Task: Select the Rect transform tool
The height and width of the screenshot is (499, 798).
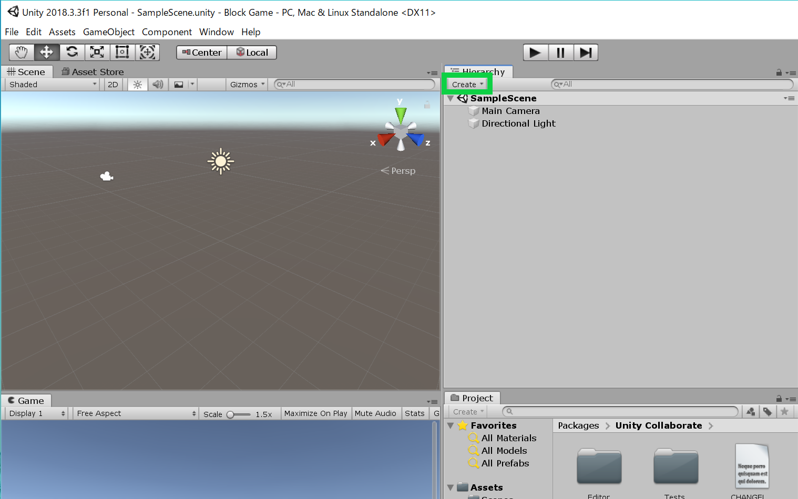Action: [122, 53]
